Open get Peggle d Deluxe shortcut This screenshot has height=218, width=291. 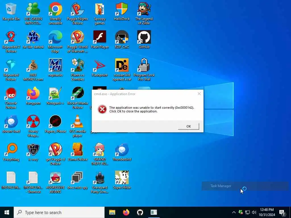pos(55,154)
